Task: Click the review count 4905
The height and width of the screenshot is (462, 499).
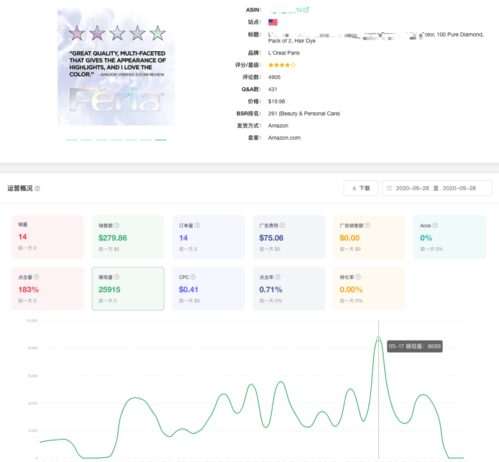Action: tap(274, 77)
